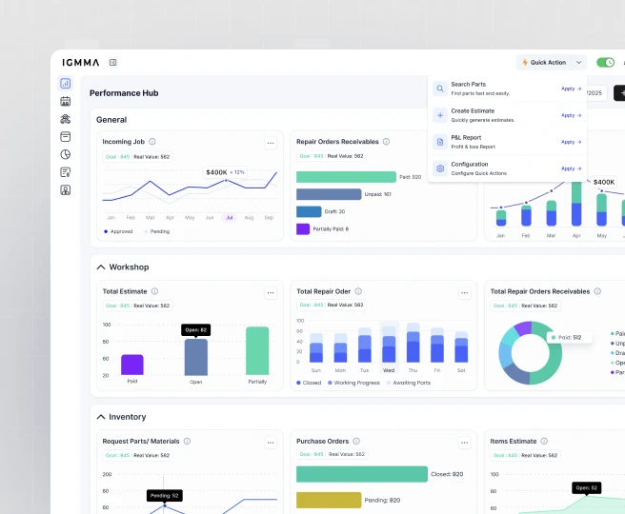Click Apply for P&L Report
The height and width of the screenshot is (514, 625).
tap(572, 142)
